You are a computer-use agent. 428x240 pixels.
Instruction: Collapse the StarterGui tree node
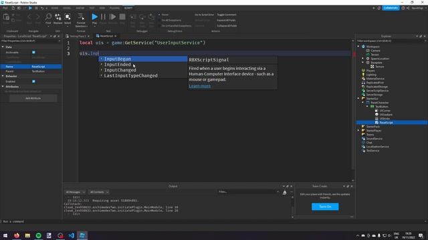(x=358, y=99)
